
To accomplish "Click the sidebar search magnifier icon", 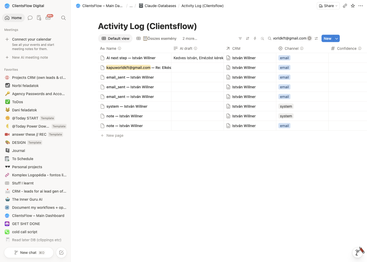I will click(63, 18).
